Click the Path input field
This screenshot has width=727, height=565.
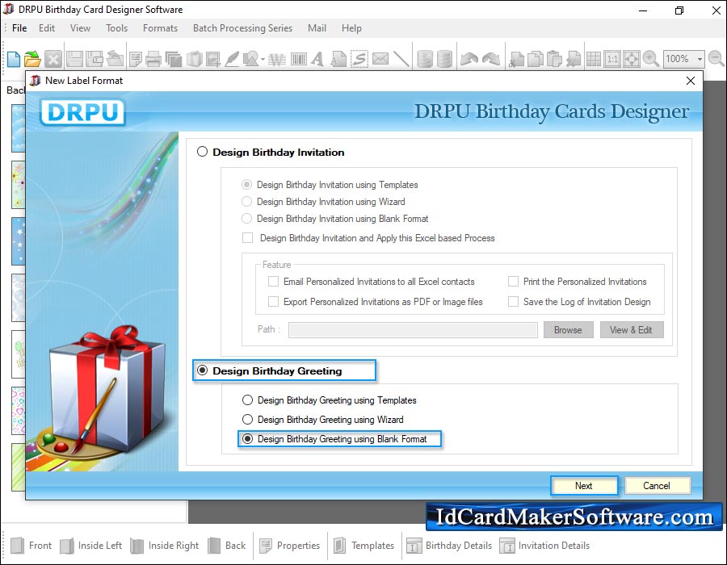(x=413, y=330)
